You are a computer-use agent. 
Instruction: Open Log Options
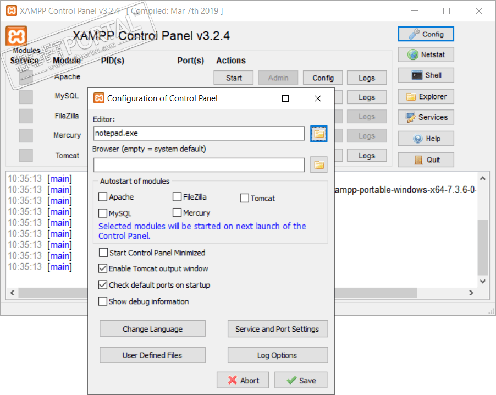click(x=277, y=355)
